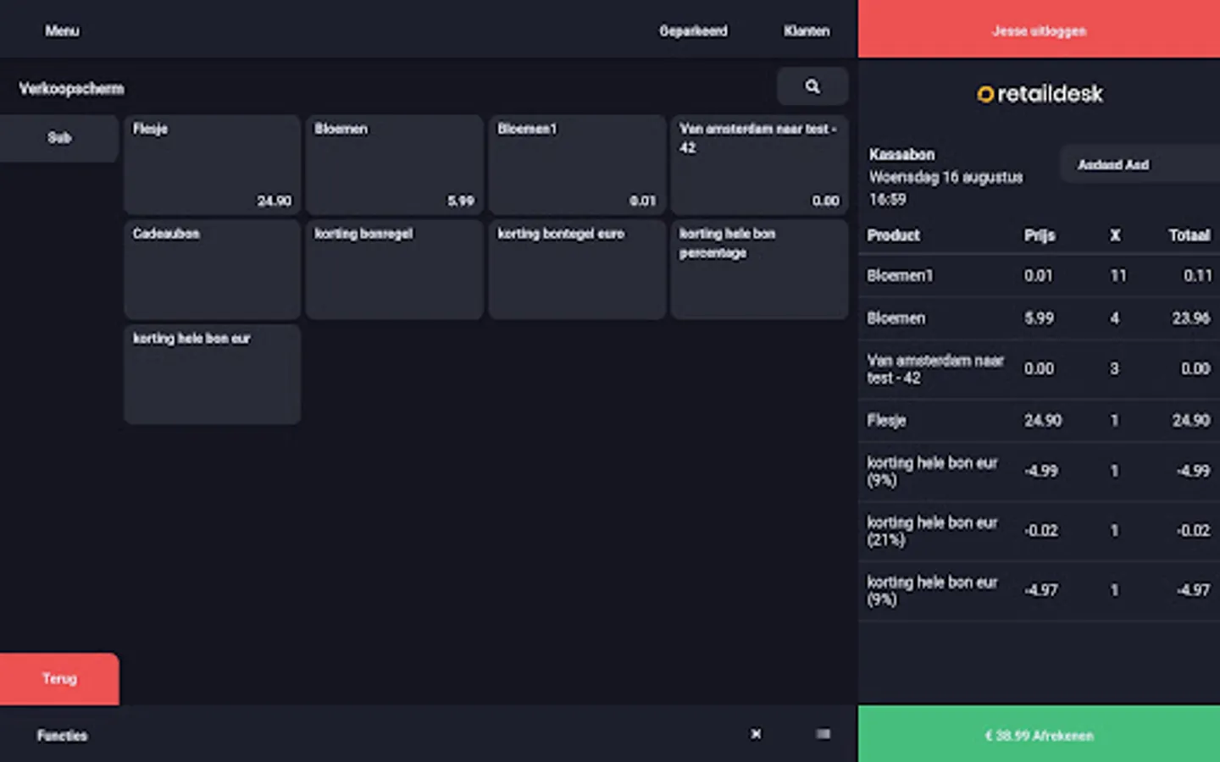Add the Bloemen product tile priced 5.99
The height and width of the screenshot is (762, 1220).
click(395, 164)
